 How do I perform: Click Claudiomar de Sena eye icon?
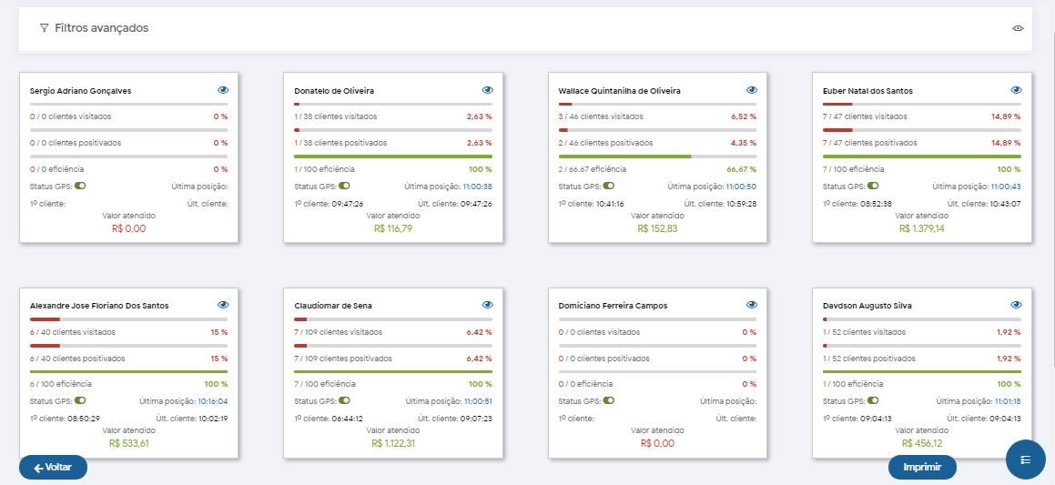[x=487, y=305]
